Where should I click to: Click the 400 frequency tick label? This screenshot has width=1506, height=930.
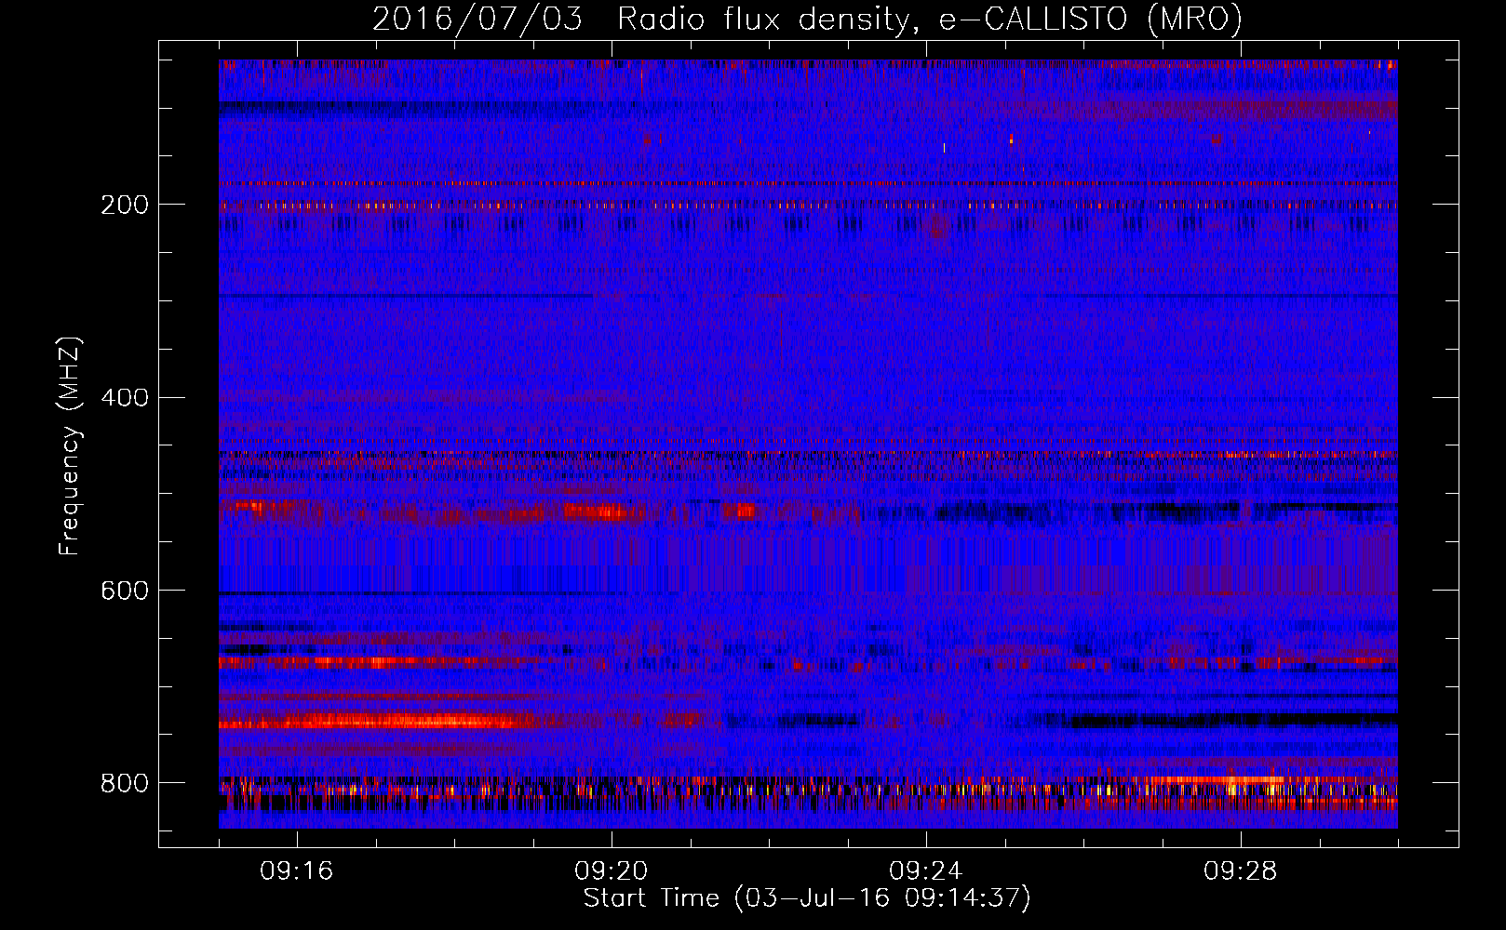click(x=124, y=398)
